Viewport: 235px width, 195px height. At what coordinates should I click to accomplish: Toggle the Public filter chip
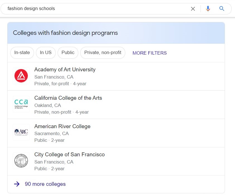click(68, 53)
